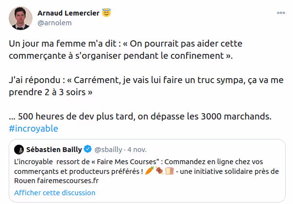Open the #incroyable hashtag

click(x=34, y=129)
